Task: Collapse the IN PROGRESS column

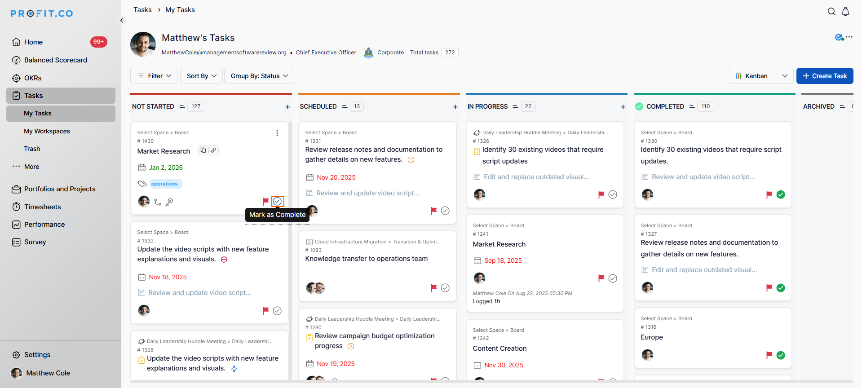Action: 516,107
